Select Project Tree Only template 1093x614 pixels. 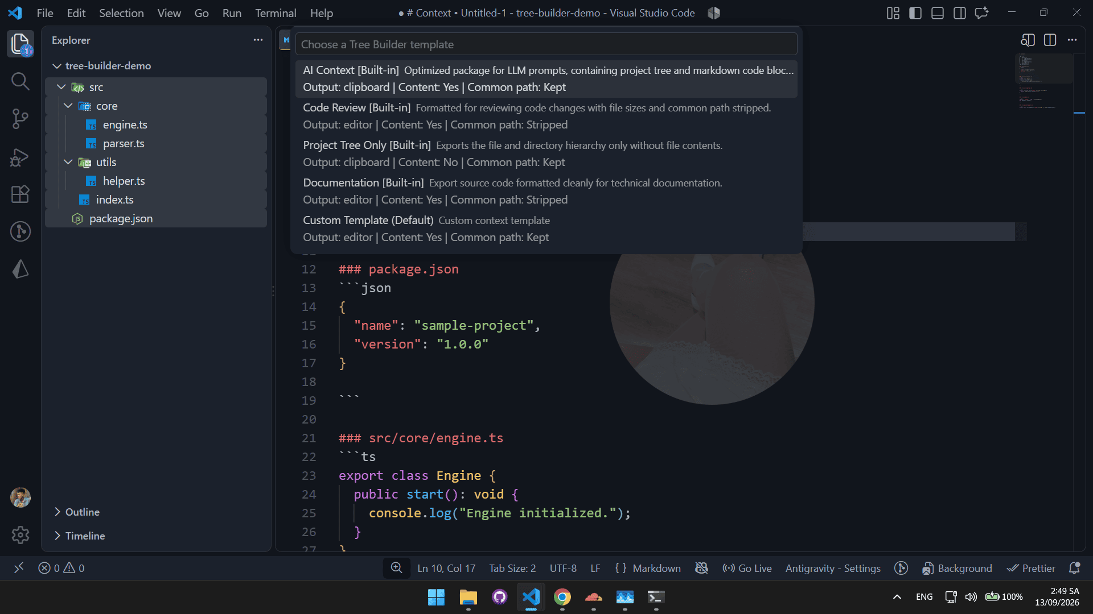(x=546, y=153)
